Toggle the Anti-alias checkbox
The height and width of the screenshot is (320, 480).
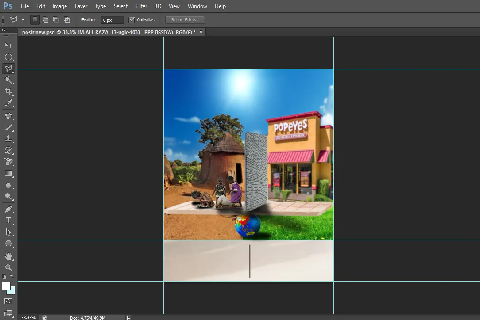pyautogui.click(x=132, y=19)
